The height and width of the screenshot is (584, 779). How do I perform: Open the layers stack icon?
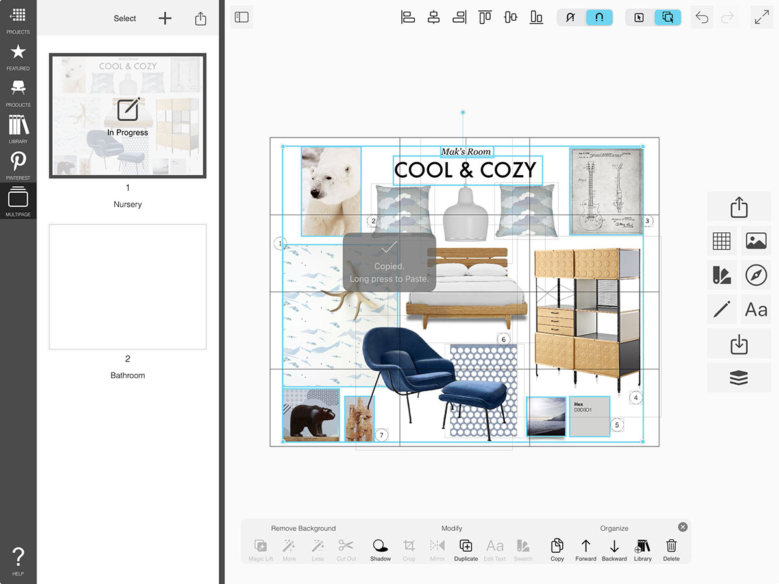(739, 378)
